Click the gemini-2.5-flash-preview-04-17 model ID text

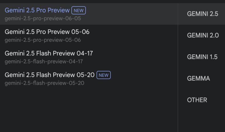[44, 62]
